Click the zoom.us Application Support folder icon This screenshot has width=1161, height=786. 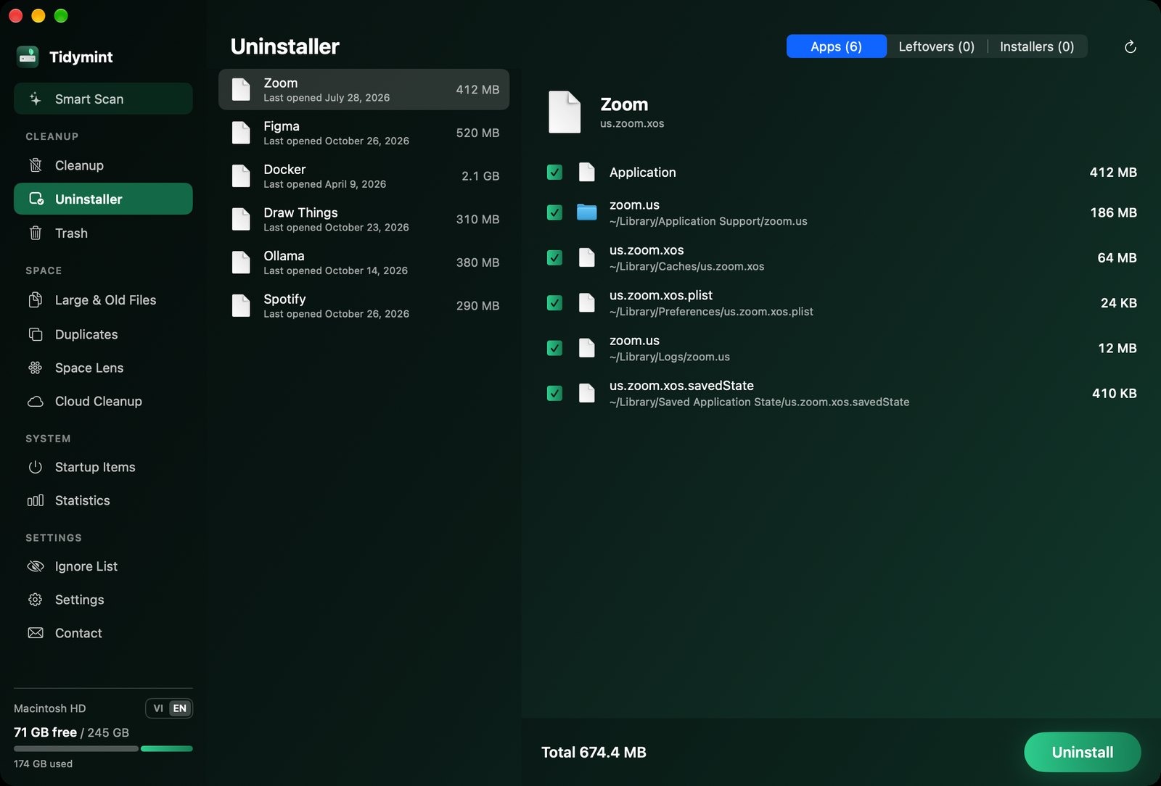(586, 212)
